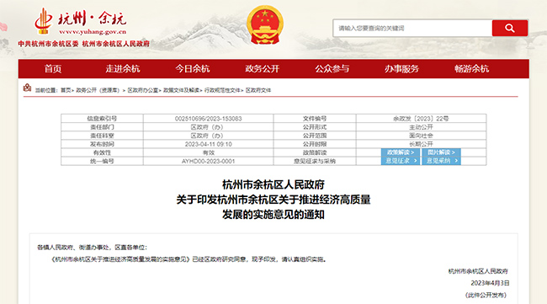Open the 走进余杭 navigation menu

pyautogui.click(x=123, y=69)
